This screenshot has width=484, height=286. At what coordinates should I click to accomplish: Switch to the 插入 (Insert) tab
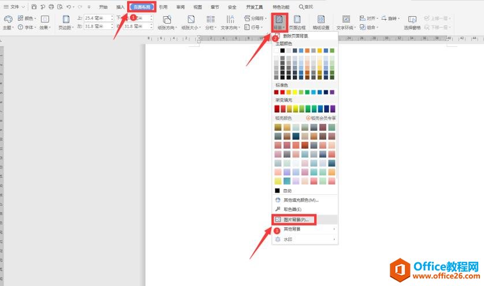tap(120, 7)
